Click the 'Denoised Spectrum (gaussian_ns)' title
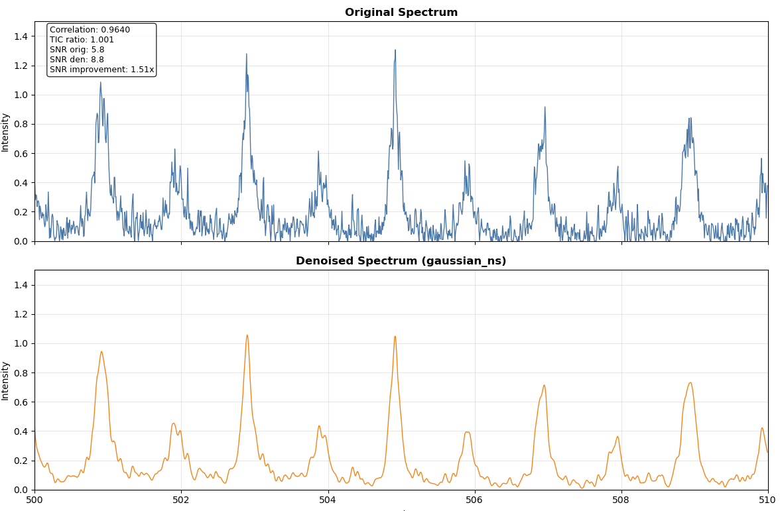Image resolution: width=780 pixels, height=511 pixels. [x=401, y=261]
